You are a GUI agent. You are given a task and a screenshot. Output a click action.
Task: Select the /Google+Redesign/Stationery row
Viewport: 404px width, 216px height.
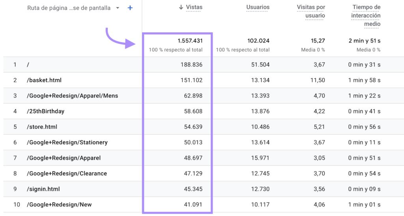coord(67,142)
